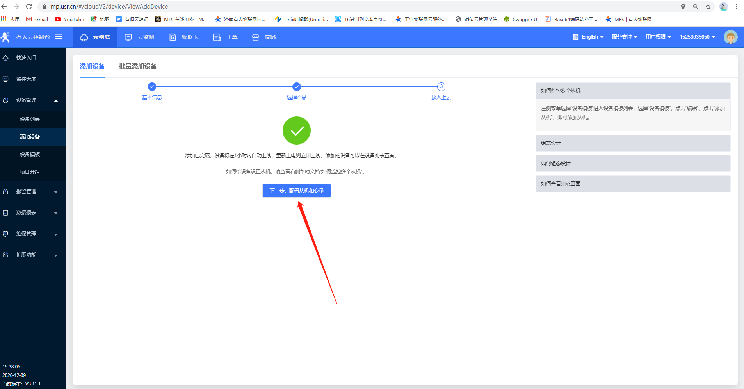Screen dimensions: 744x389
Task: Open the 物联卡 SIM card section
Action: tap(184, 37)
